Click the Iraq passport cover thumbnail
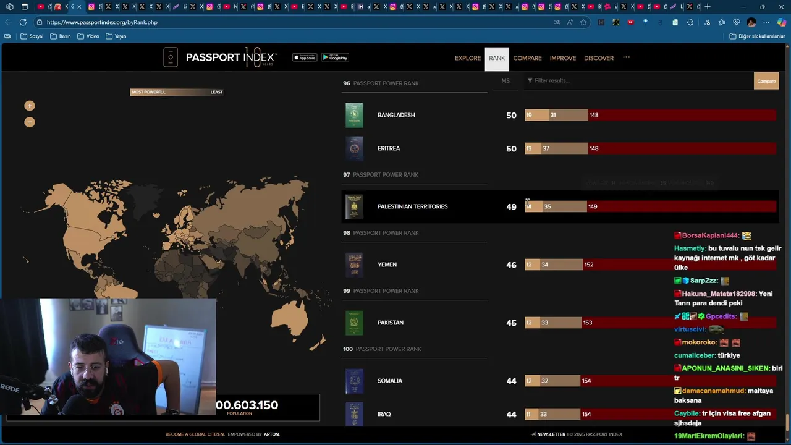 [354, 413]
